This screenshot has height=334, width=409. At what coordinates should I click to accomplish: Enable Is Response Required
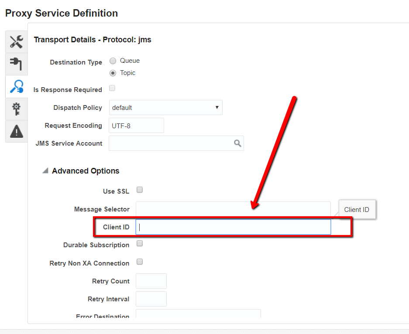click(x=112, y=88)
